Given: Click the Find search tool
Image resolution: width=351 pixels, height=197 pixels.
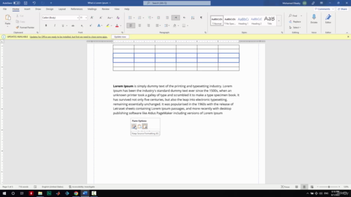Looking at the screenshot, I should (x=293, y=16).
